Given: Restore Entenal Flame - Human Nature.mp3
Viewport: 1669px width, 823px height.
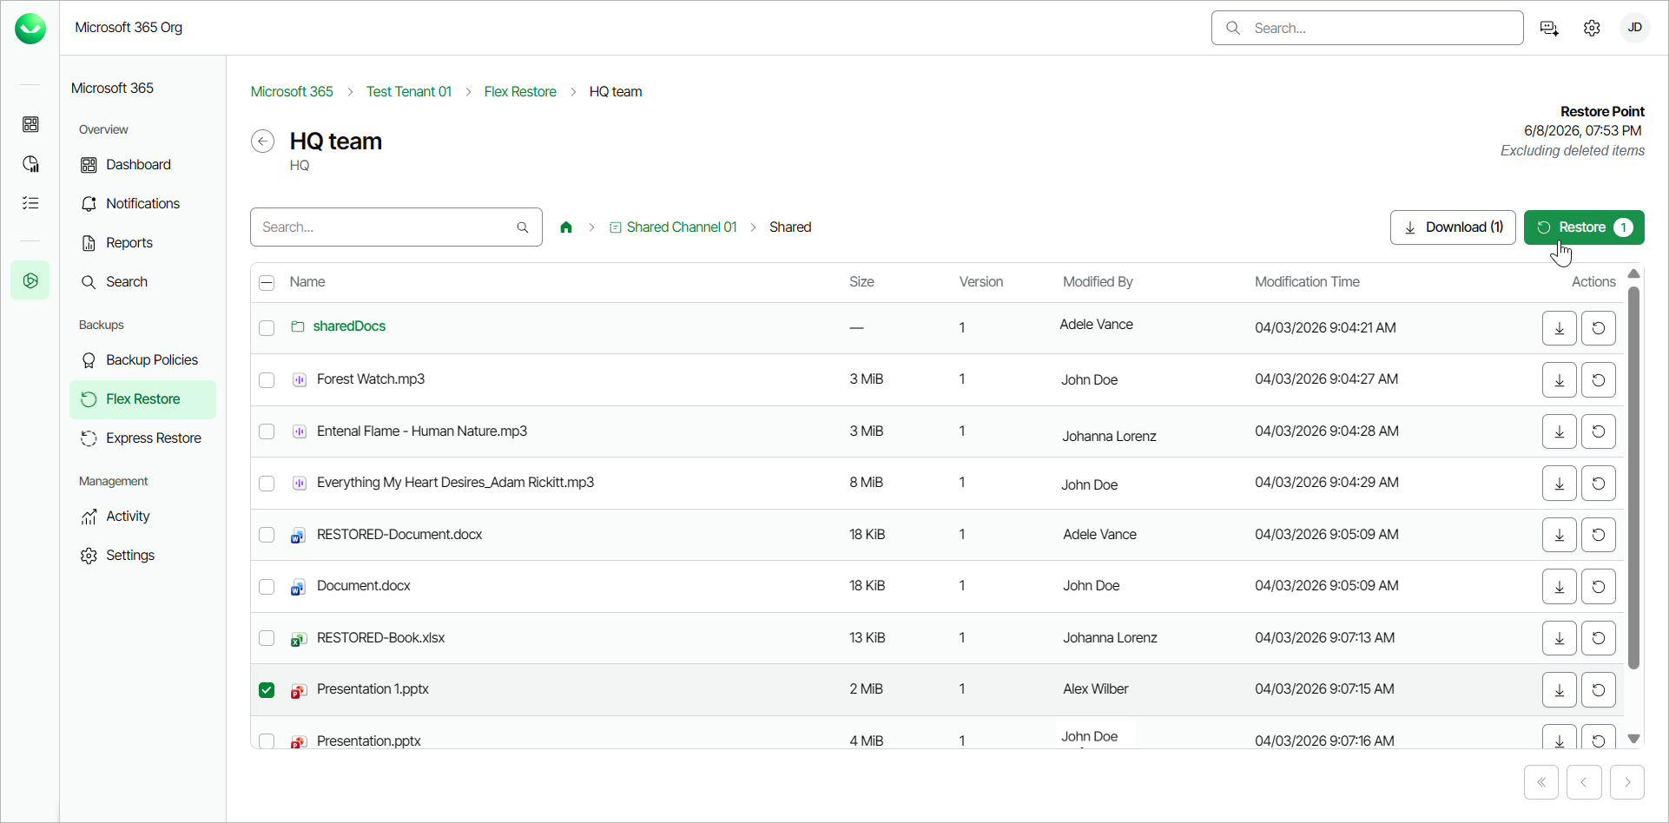Looking at the screenshot, I should [1599, 431].
